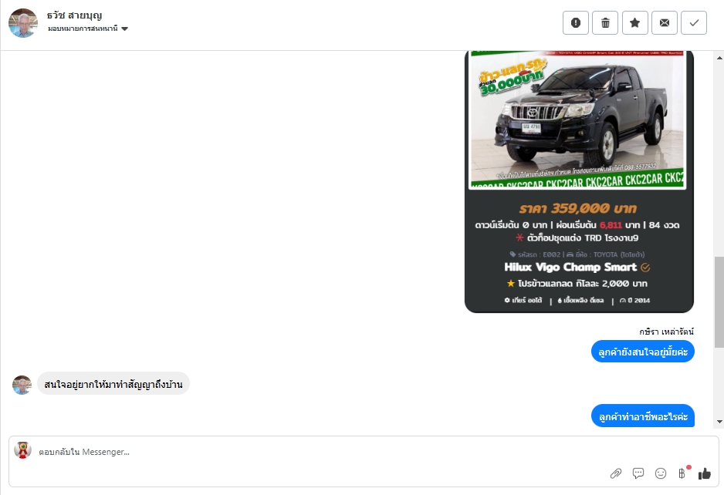Open saved replies speech bubble icon
The image size is (724, 495).
pos(638,473)
